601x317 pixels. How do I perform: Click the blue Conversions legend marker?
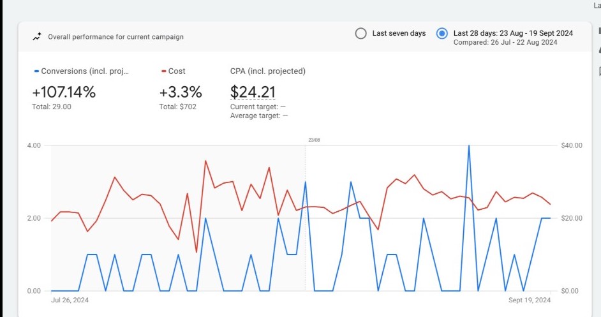[x=36, y=71]
